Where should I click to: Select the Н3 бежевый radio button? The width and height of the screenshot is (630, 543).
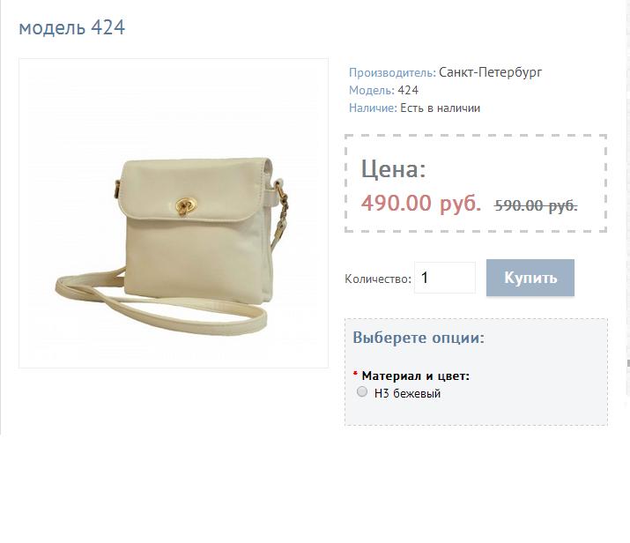pyautogui.click(x=362, y=391)
